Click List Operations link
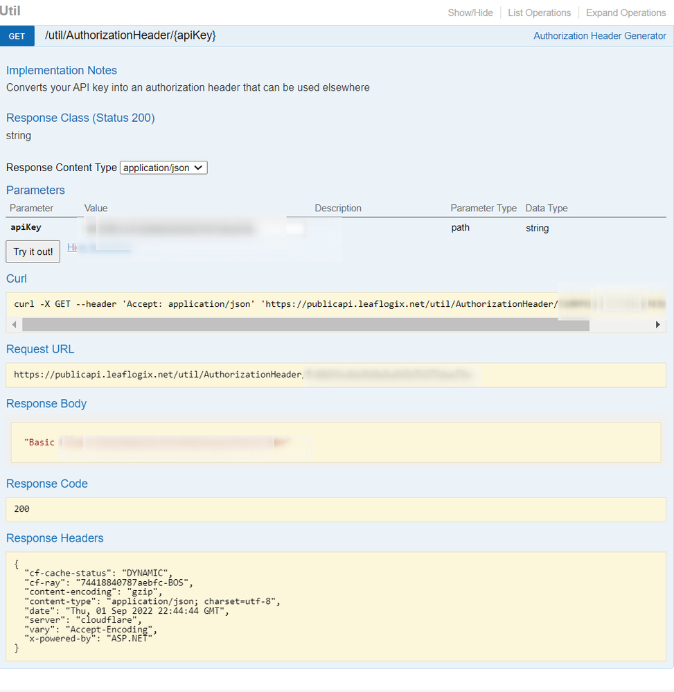674x692 pixels. click(x=539, y=12)
